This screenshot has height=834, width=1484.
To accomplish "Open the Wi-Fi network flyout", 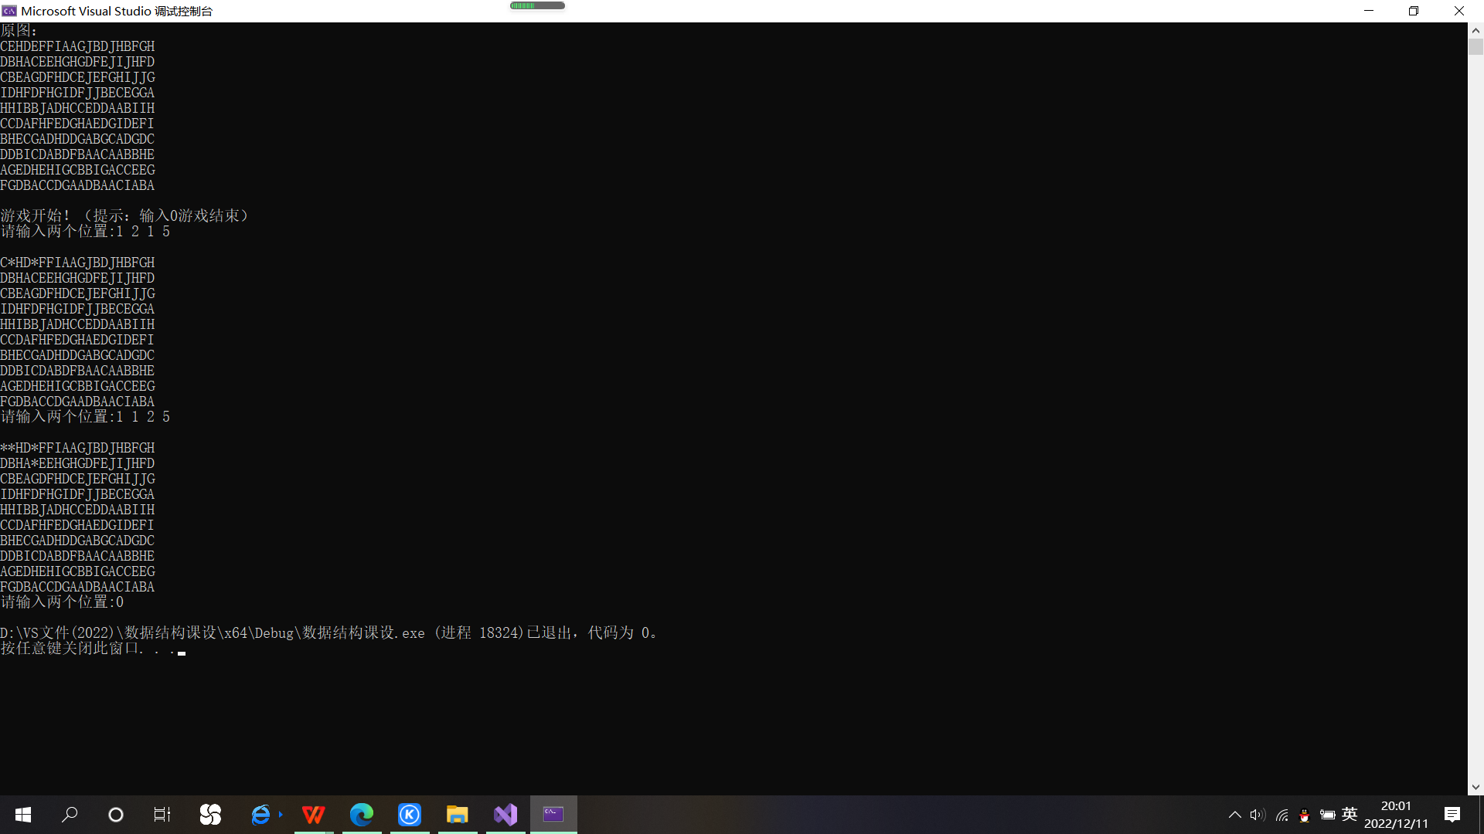I will (1282, 815).
